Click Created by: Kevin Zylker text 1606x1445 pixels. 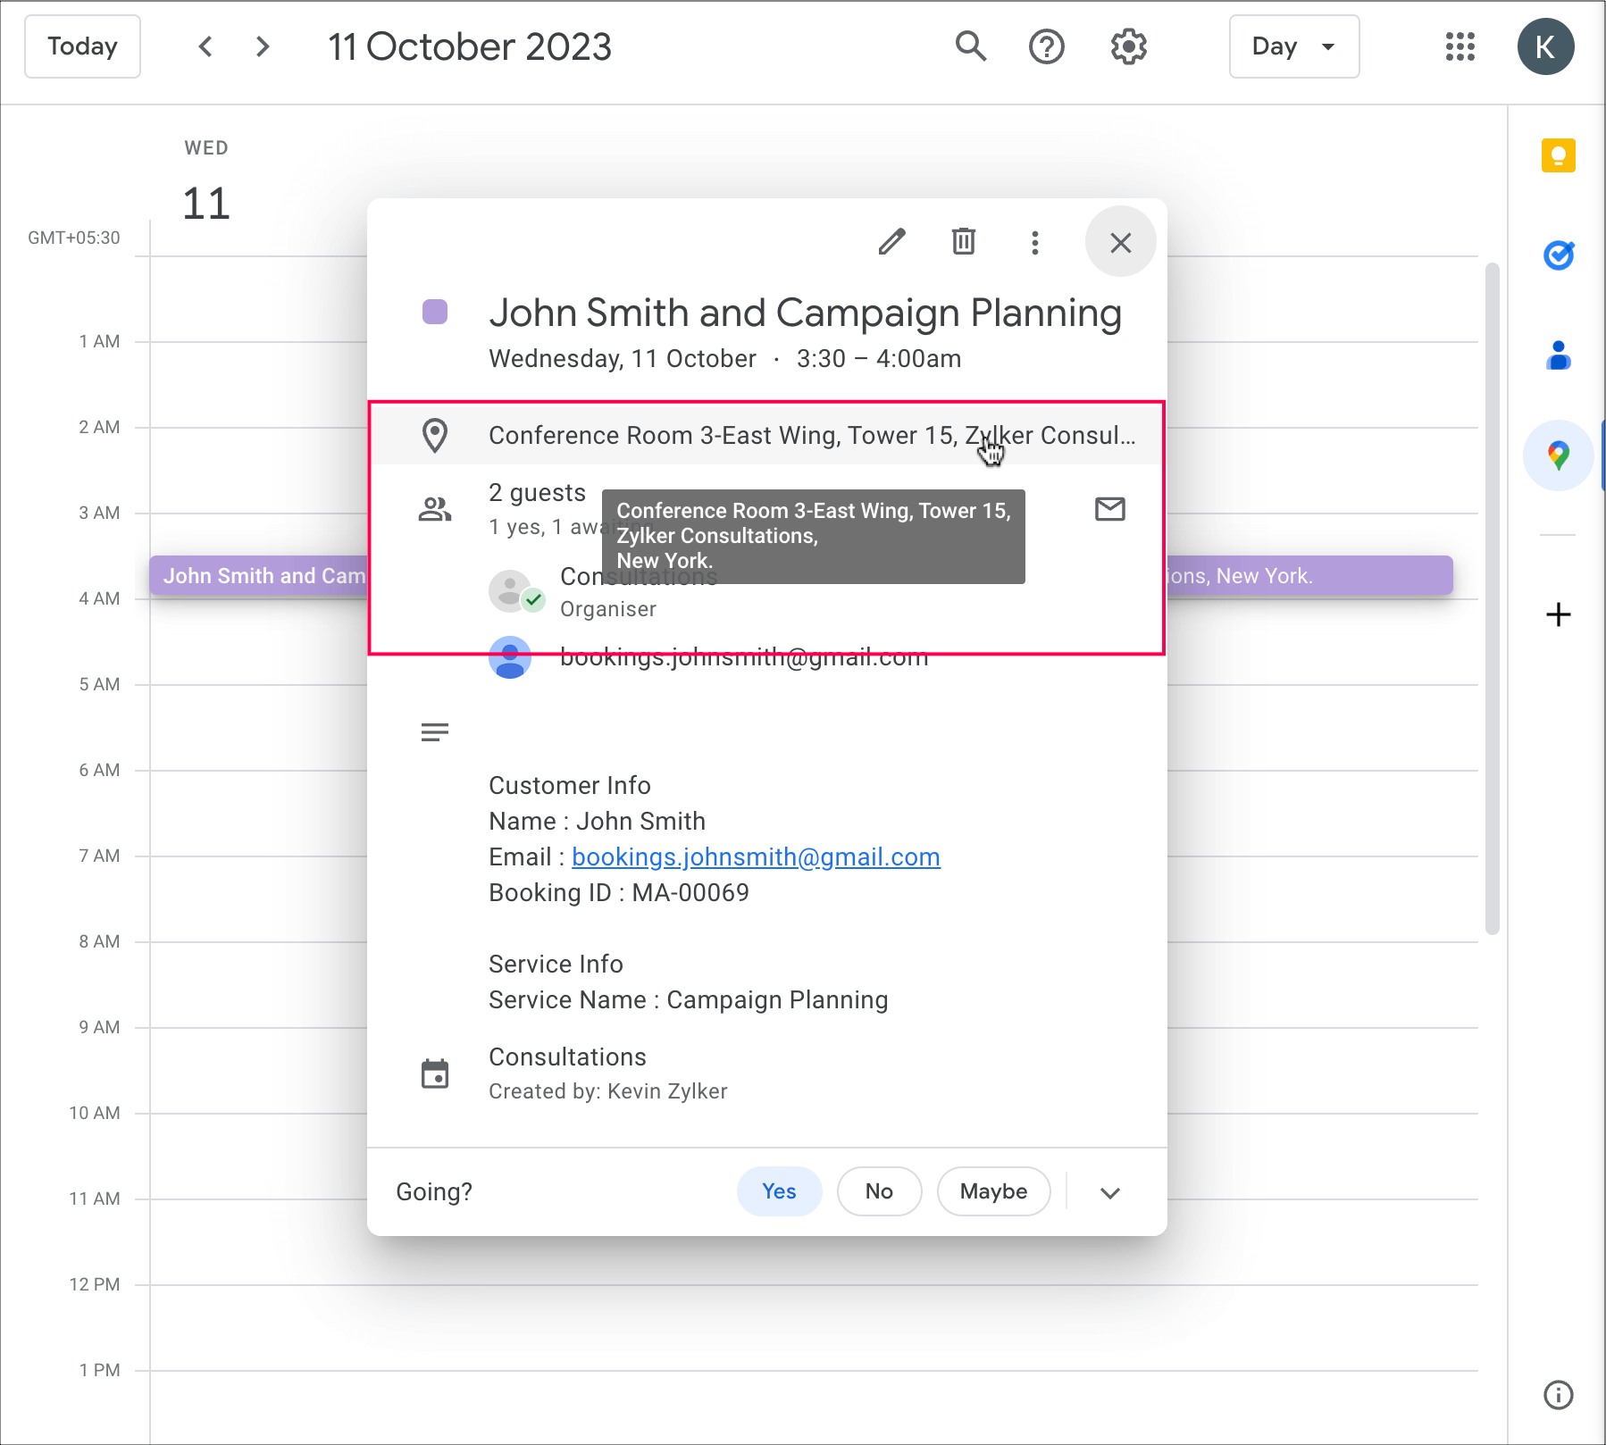coord(608,1091)
